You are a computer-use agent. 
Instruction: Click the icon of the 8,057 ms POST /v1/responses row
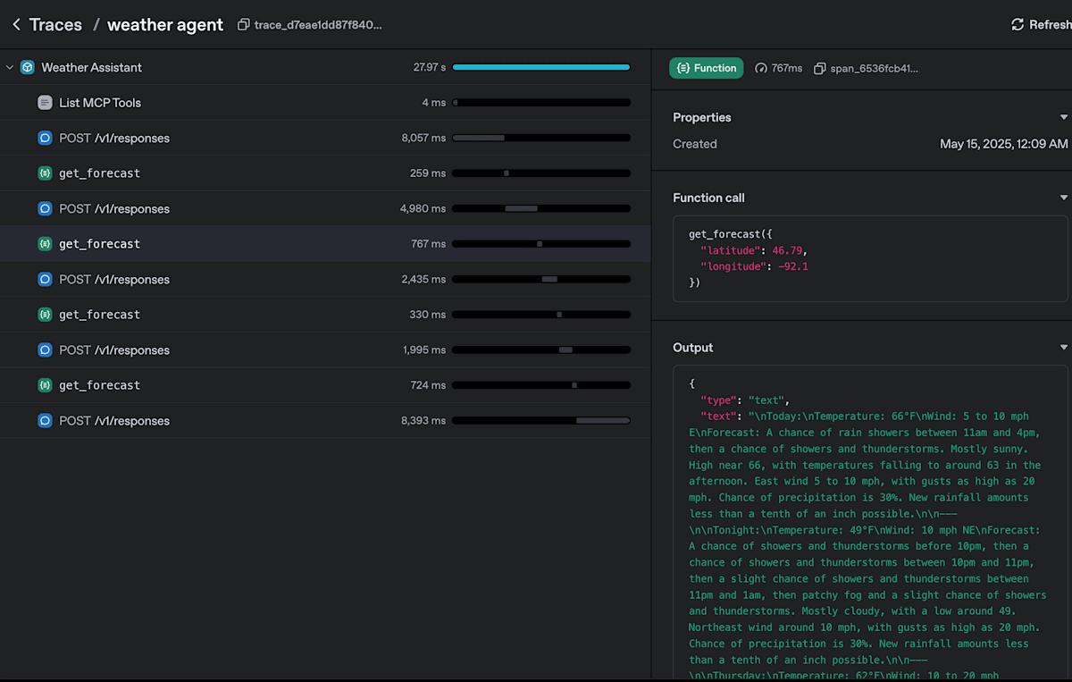(45, 138)
